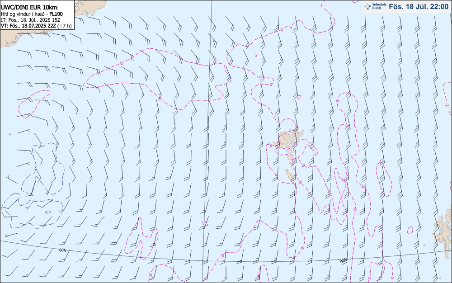Screen dimensions: 452x283
Task: Select 'Hiti og vindur í hæð - FL100' line
Action: [x=32, y=14]
